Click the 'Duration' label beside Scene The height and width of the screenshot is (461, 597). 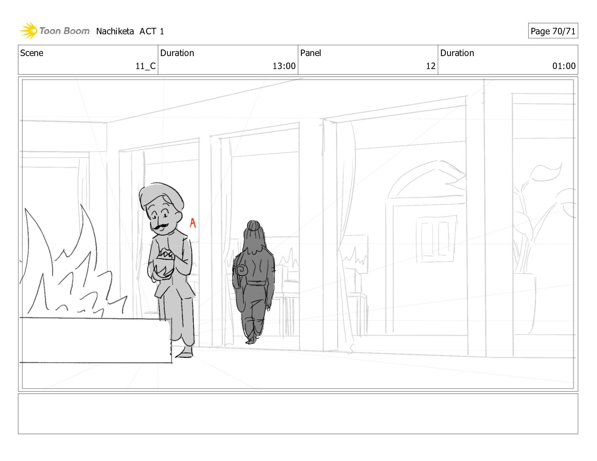click(x=177, y=53)
